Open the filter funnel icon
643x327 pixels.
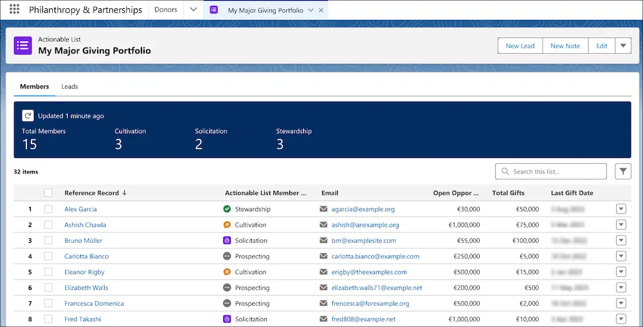[623, 172]
